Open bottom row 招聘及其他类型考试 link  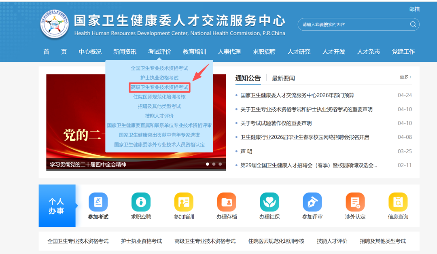click(x=383, y=241)
